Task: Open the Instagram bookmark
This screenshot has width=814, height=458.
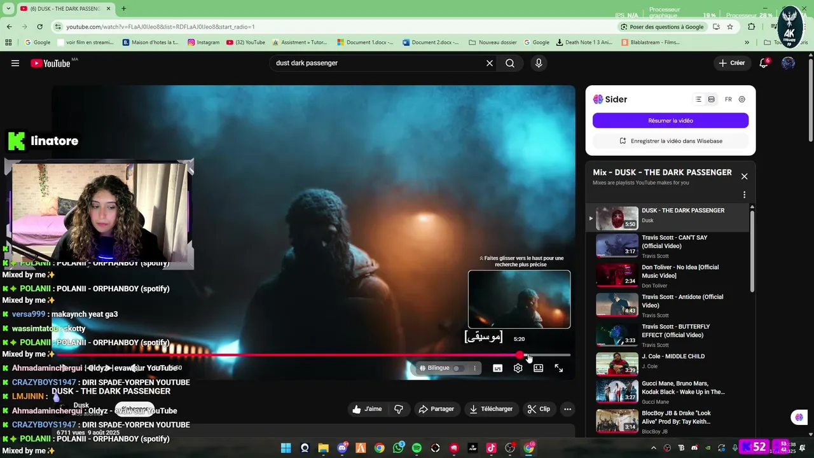Action: [203, 43]
